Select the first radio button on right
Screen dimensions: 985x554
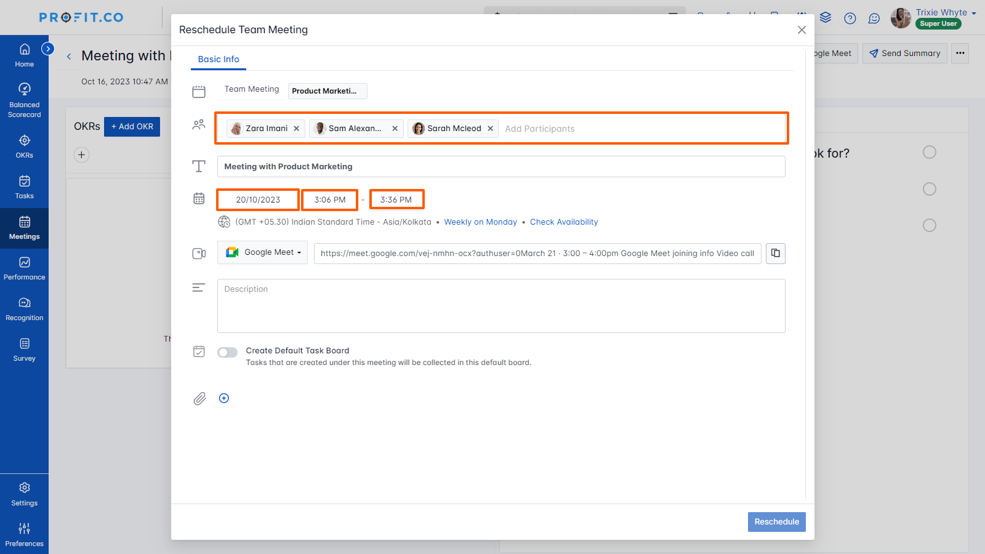929,152
